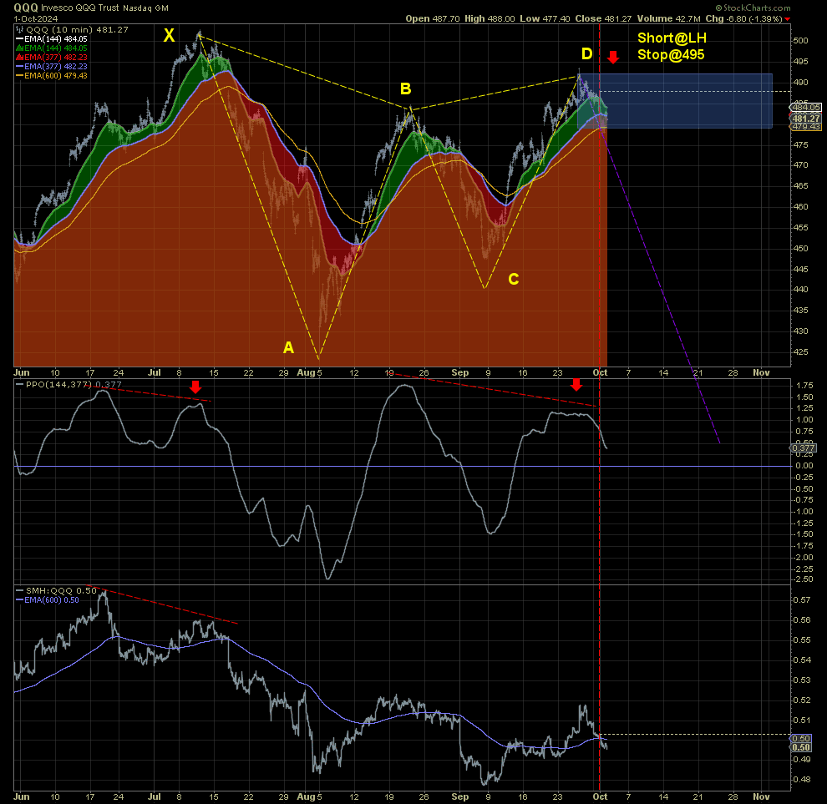The width and height of the screenshot is (827, 804).
Task: Select the 'Stop@495' annotation
Action: pos(671,55)
